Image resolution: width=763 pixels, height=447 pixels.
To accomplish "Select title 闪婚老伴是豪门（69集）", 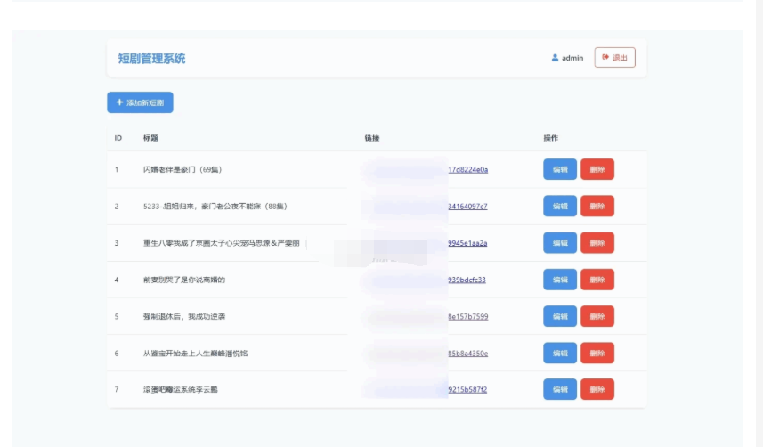I will [183, 169].
